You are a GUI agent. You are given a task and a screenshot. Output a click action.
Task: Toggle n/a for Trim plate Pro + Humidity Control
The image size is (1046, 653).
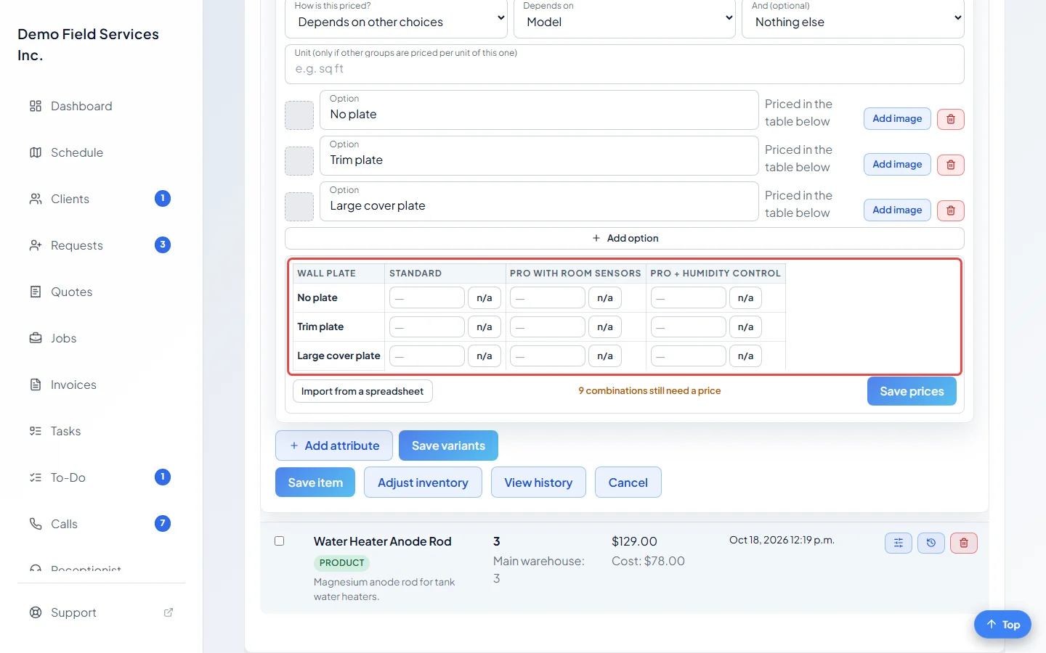(x=745, y=326)
